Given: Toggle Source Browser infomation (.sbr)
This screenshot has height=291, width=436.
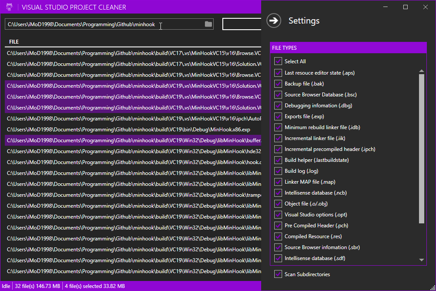Looking at the screenshot, I should point(278,247).
